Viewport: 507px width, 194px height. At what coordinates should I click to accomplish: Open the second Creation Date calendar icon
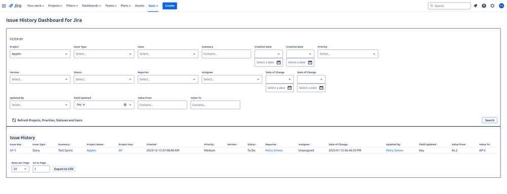click(310, 62)
